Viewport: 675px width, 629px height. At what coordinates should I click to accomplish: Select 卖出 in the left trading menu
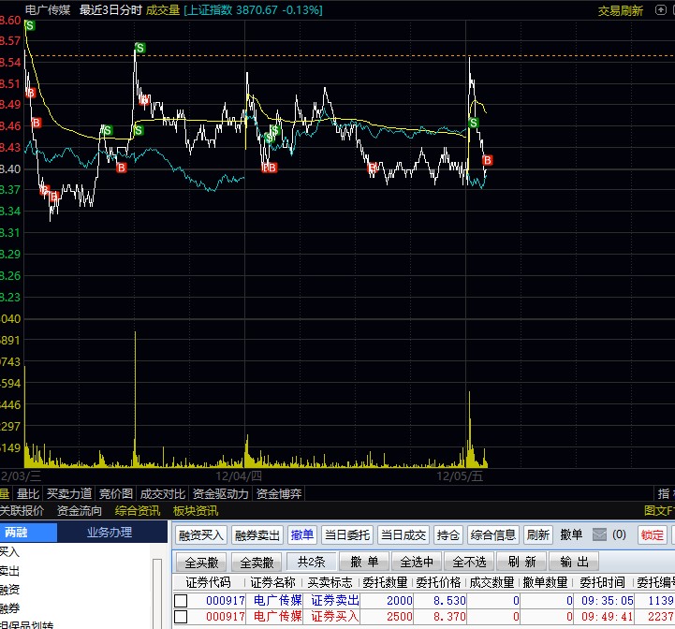(x=9, y=571)
